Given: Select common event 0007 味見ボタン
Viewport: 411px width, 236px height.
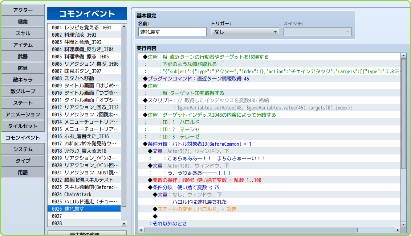Looking at the screenshot, I should coord(84,71).
